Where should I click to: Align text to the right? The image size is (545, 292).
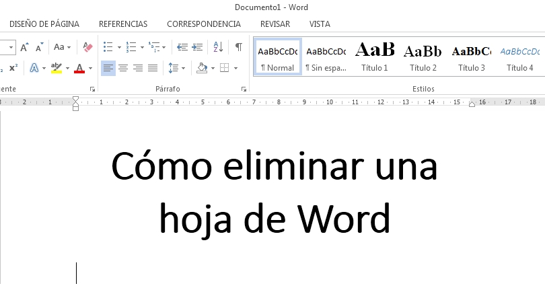click(138, 68)
